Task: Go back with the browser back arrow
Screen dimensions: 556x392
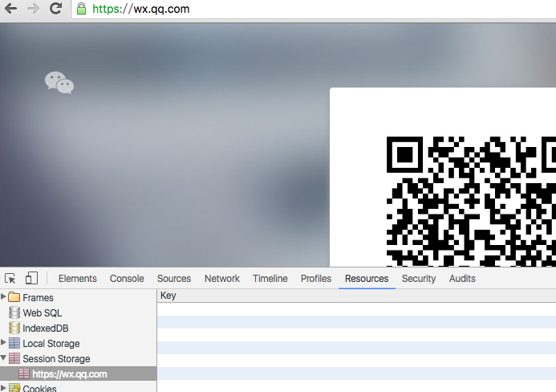Action: click(11, 8)
